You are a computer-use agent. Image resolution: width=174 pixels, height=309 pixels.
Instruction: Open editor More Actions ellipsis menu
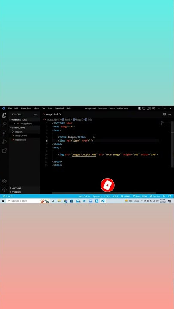[169, 114]
